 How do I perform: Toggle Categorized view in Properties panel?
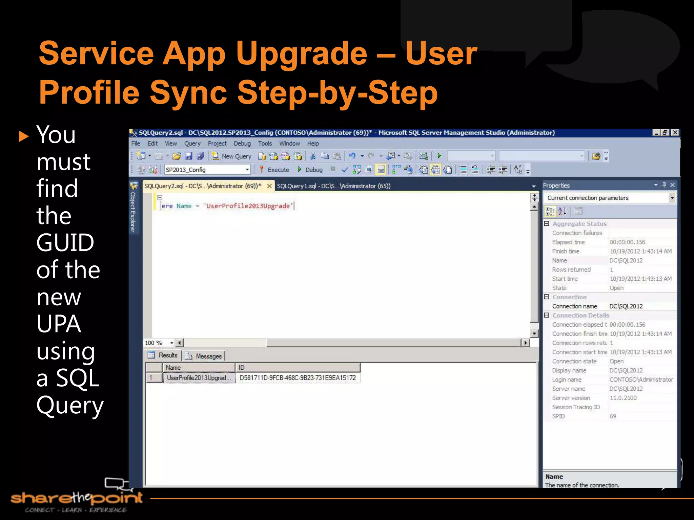[550, 212]
